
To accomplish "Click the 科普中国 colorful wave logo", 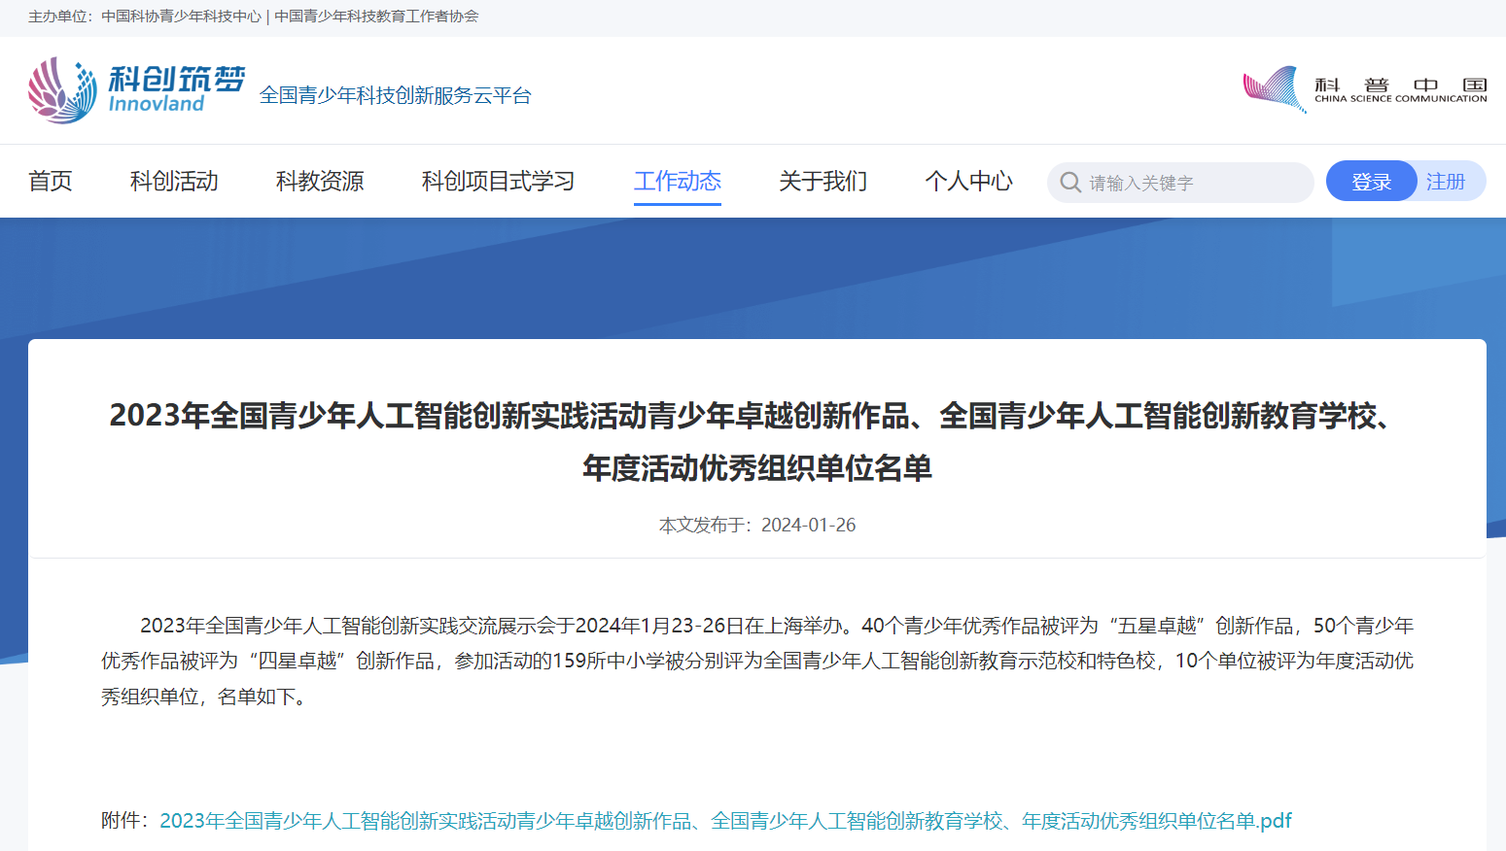I will pos(1275,89).
